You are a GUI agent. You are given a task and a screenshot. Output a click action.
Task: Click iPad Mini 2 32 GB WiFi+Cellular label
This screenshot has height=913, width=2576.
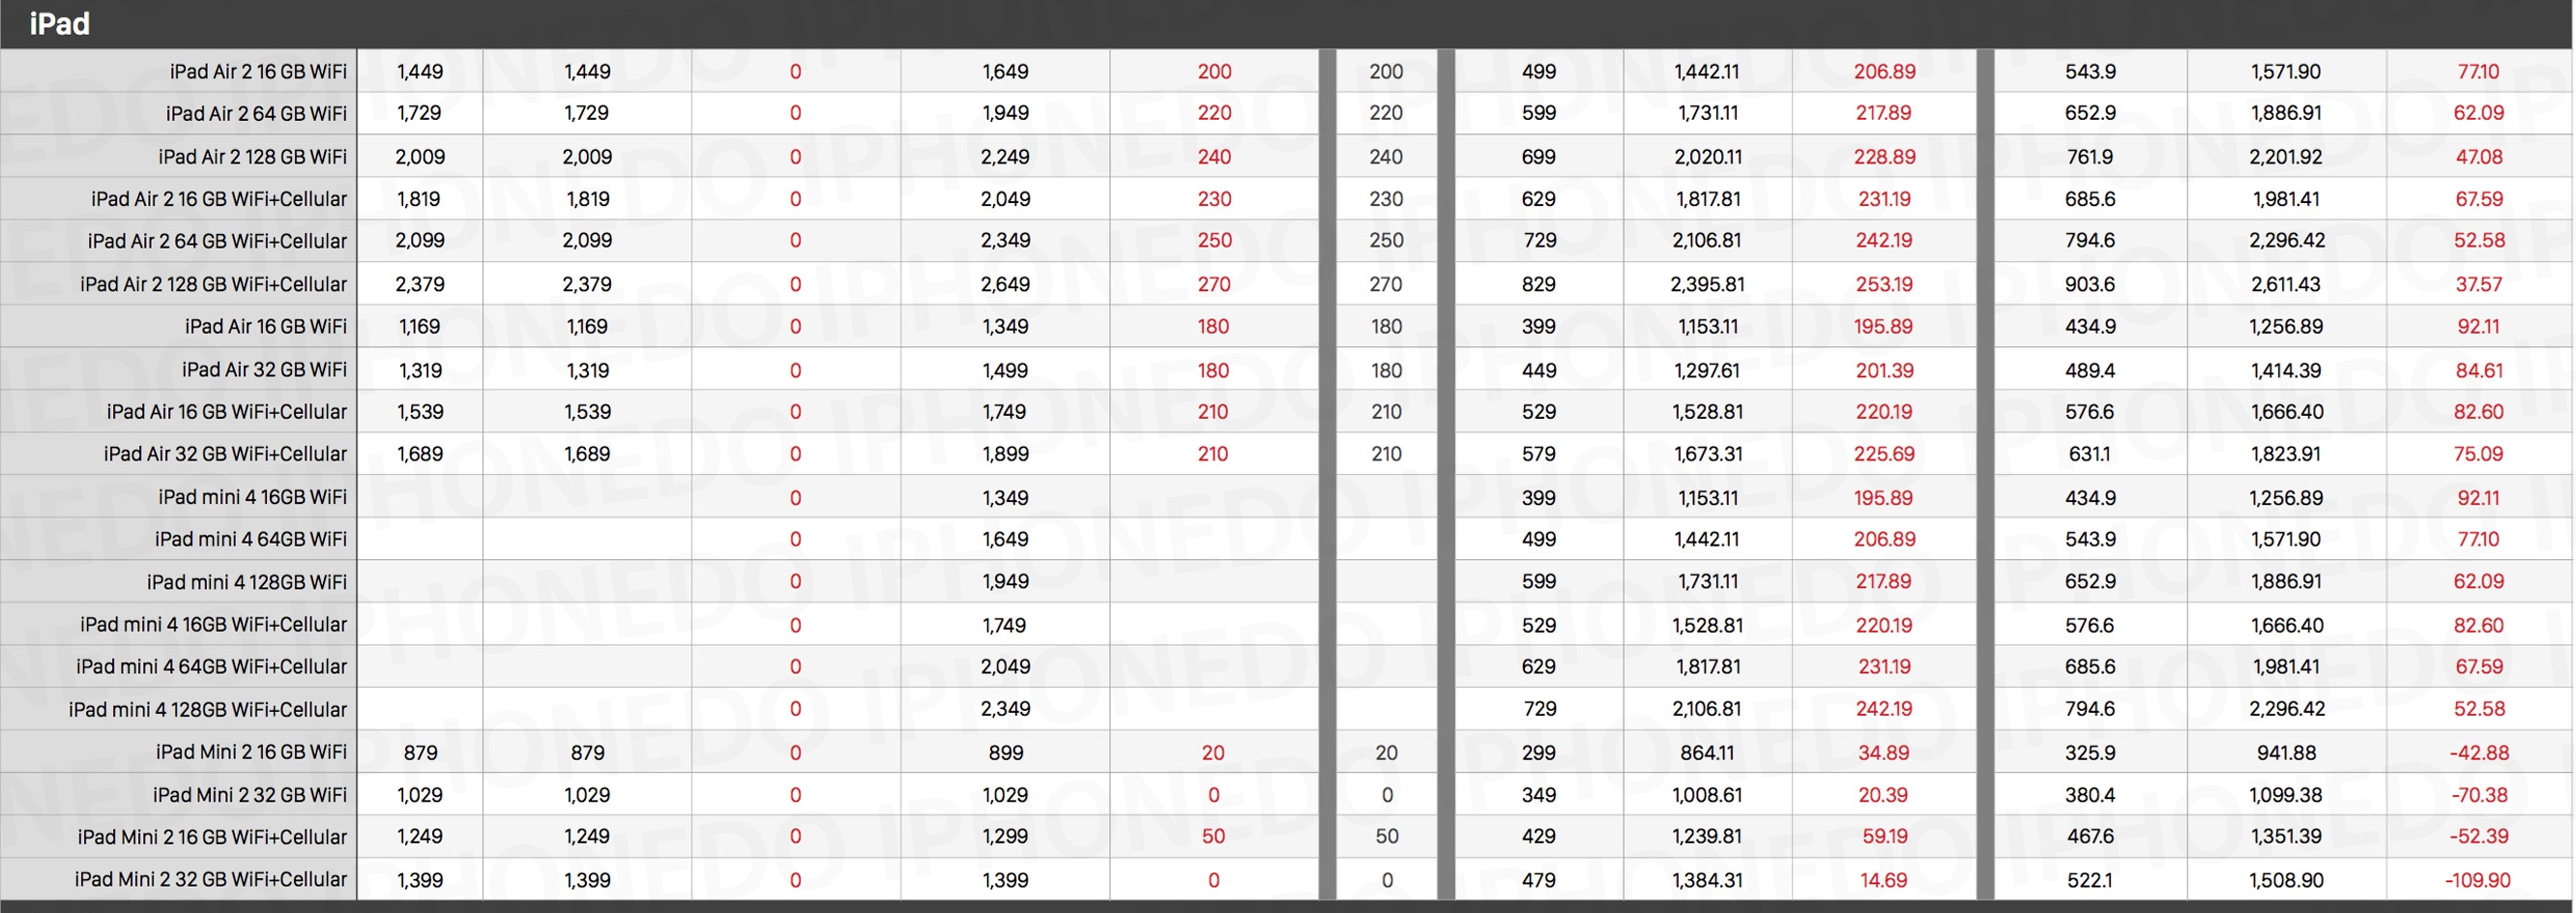(x=210, y=879)
